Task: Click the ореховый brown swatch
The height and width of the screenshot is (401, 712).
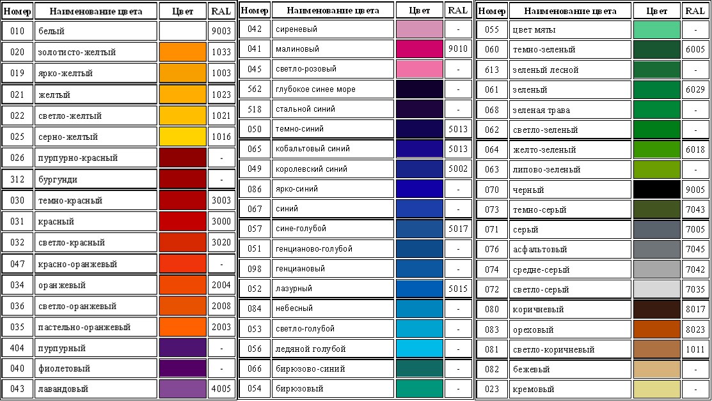Action: 656,329
